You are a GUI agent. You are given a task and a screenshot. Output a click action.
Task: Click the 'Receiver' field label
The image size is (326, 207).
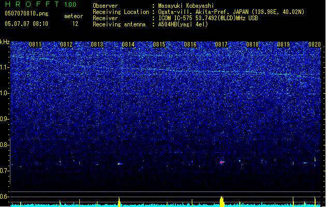tap(105, 18)
